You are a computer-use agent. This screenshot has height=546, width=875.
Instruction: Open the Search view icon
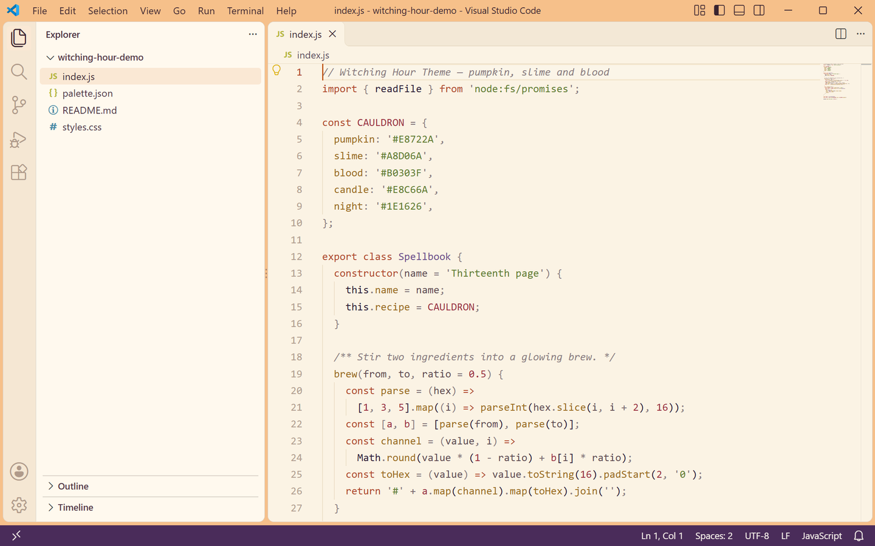(19, 72)
